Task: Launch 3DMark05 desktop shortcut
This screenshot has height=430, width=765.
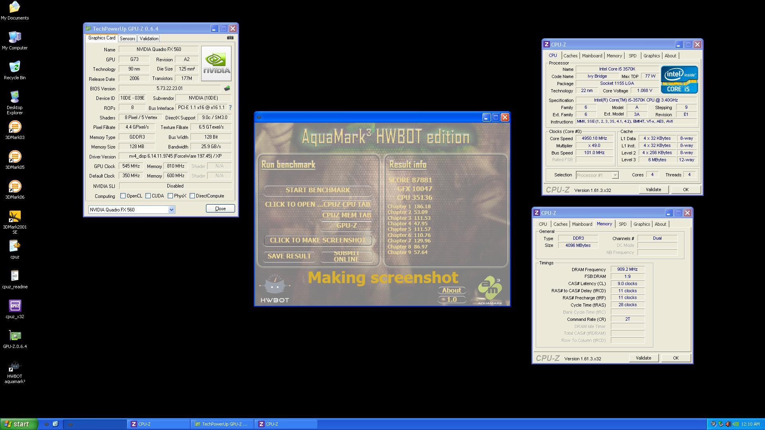Action: (x=15, y=160)
